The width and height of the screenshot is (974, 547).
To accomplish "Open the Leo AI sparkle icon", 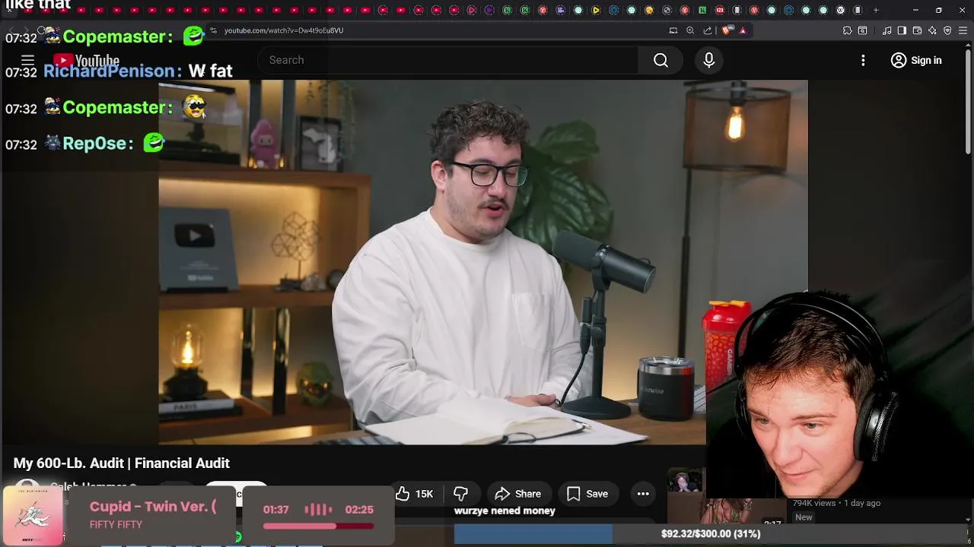I will [932, 30].
